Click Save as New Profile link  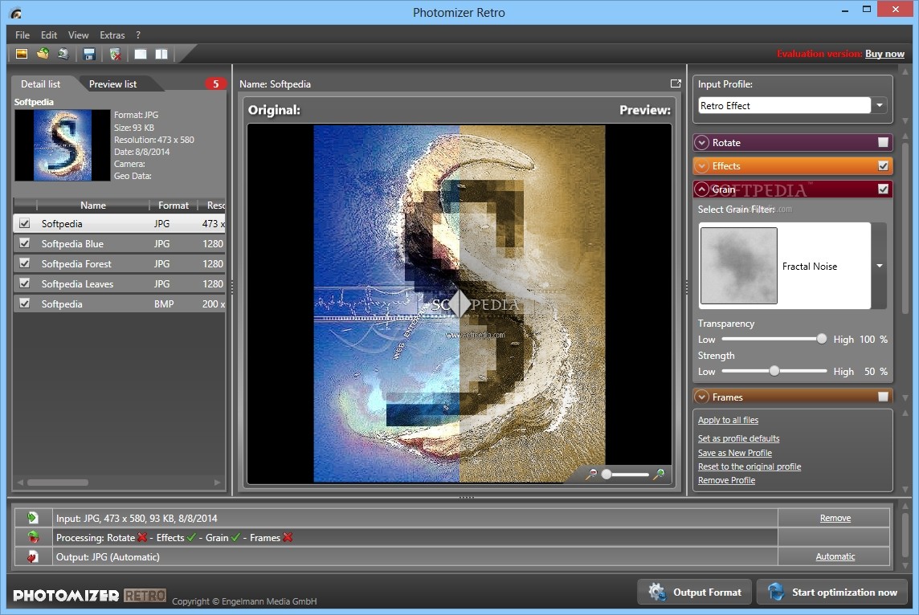735,453
